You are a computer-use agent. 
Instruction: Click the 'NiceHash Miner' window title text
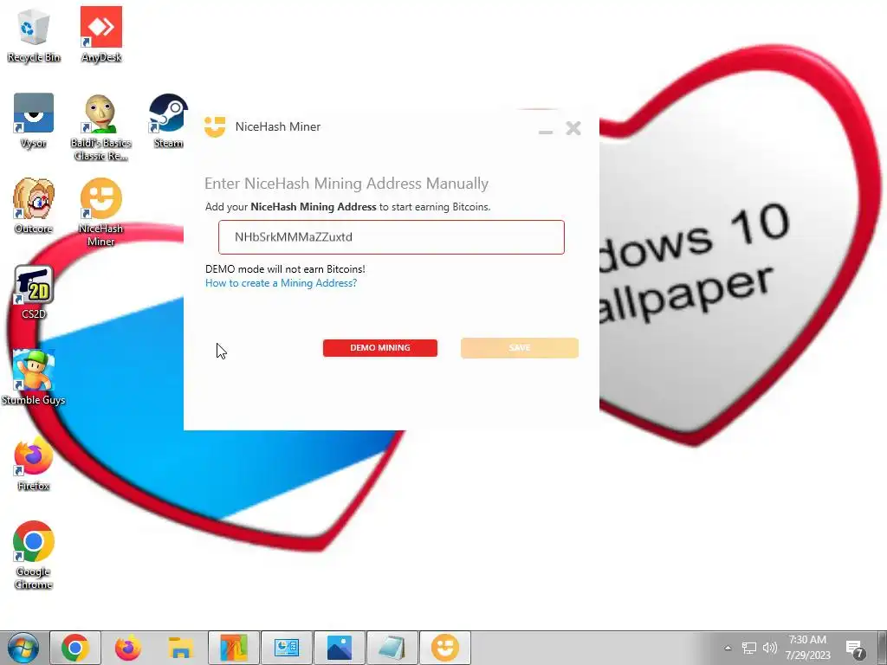pos(278,126)
